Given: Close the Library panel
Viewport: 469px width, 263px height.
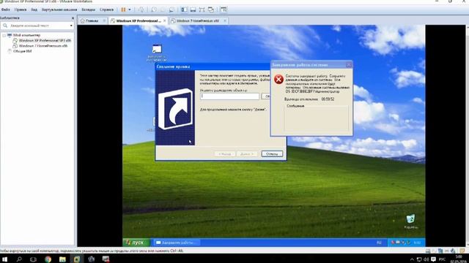Looking at the screenshot, I should [73, 18].
